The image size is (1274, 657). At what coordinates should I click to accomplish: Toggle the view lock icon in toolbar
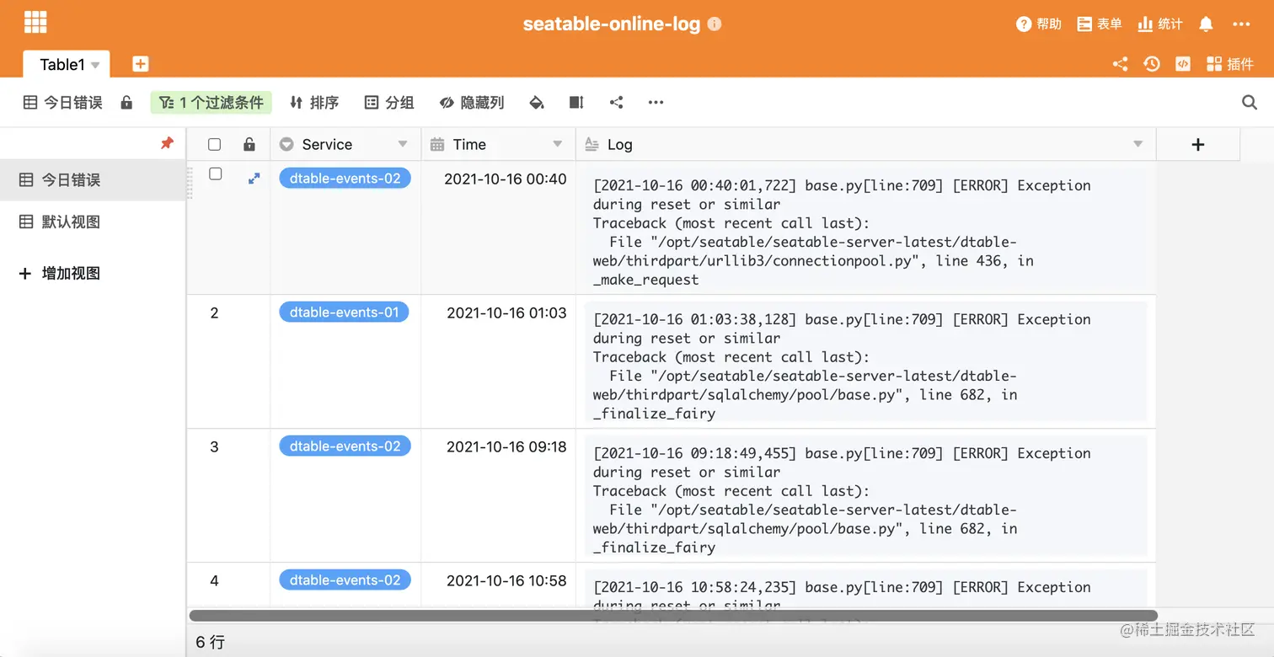click(x=126, y=103)
